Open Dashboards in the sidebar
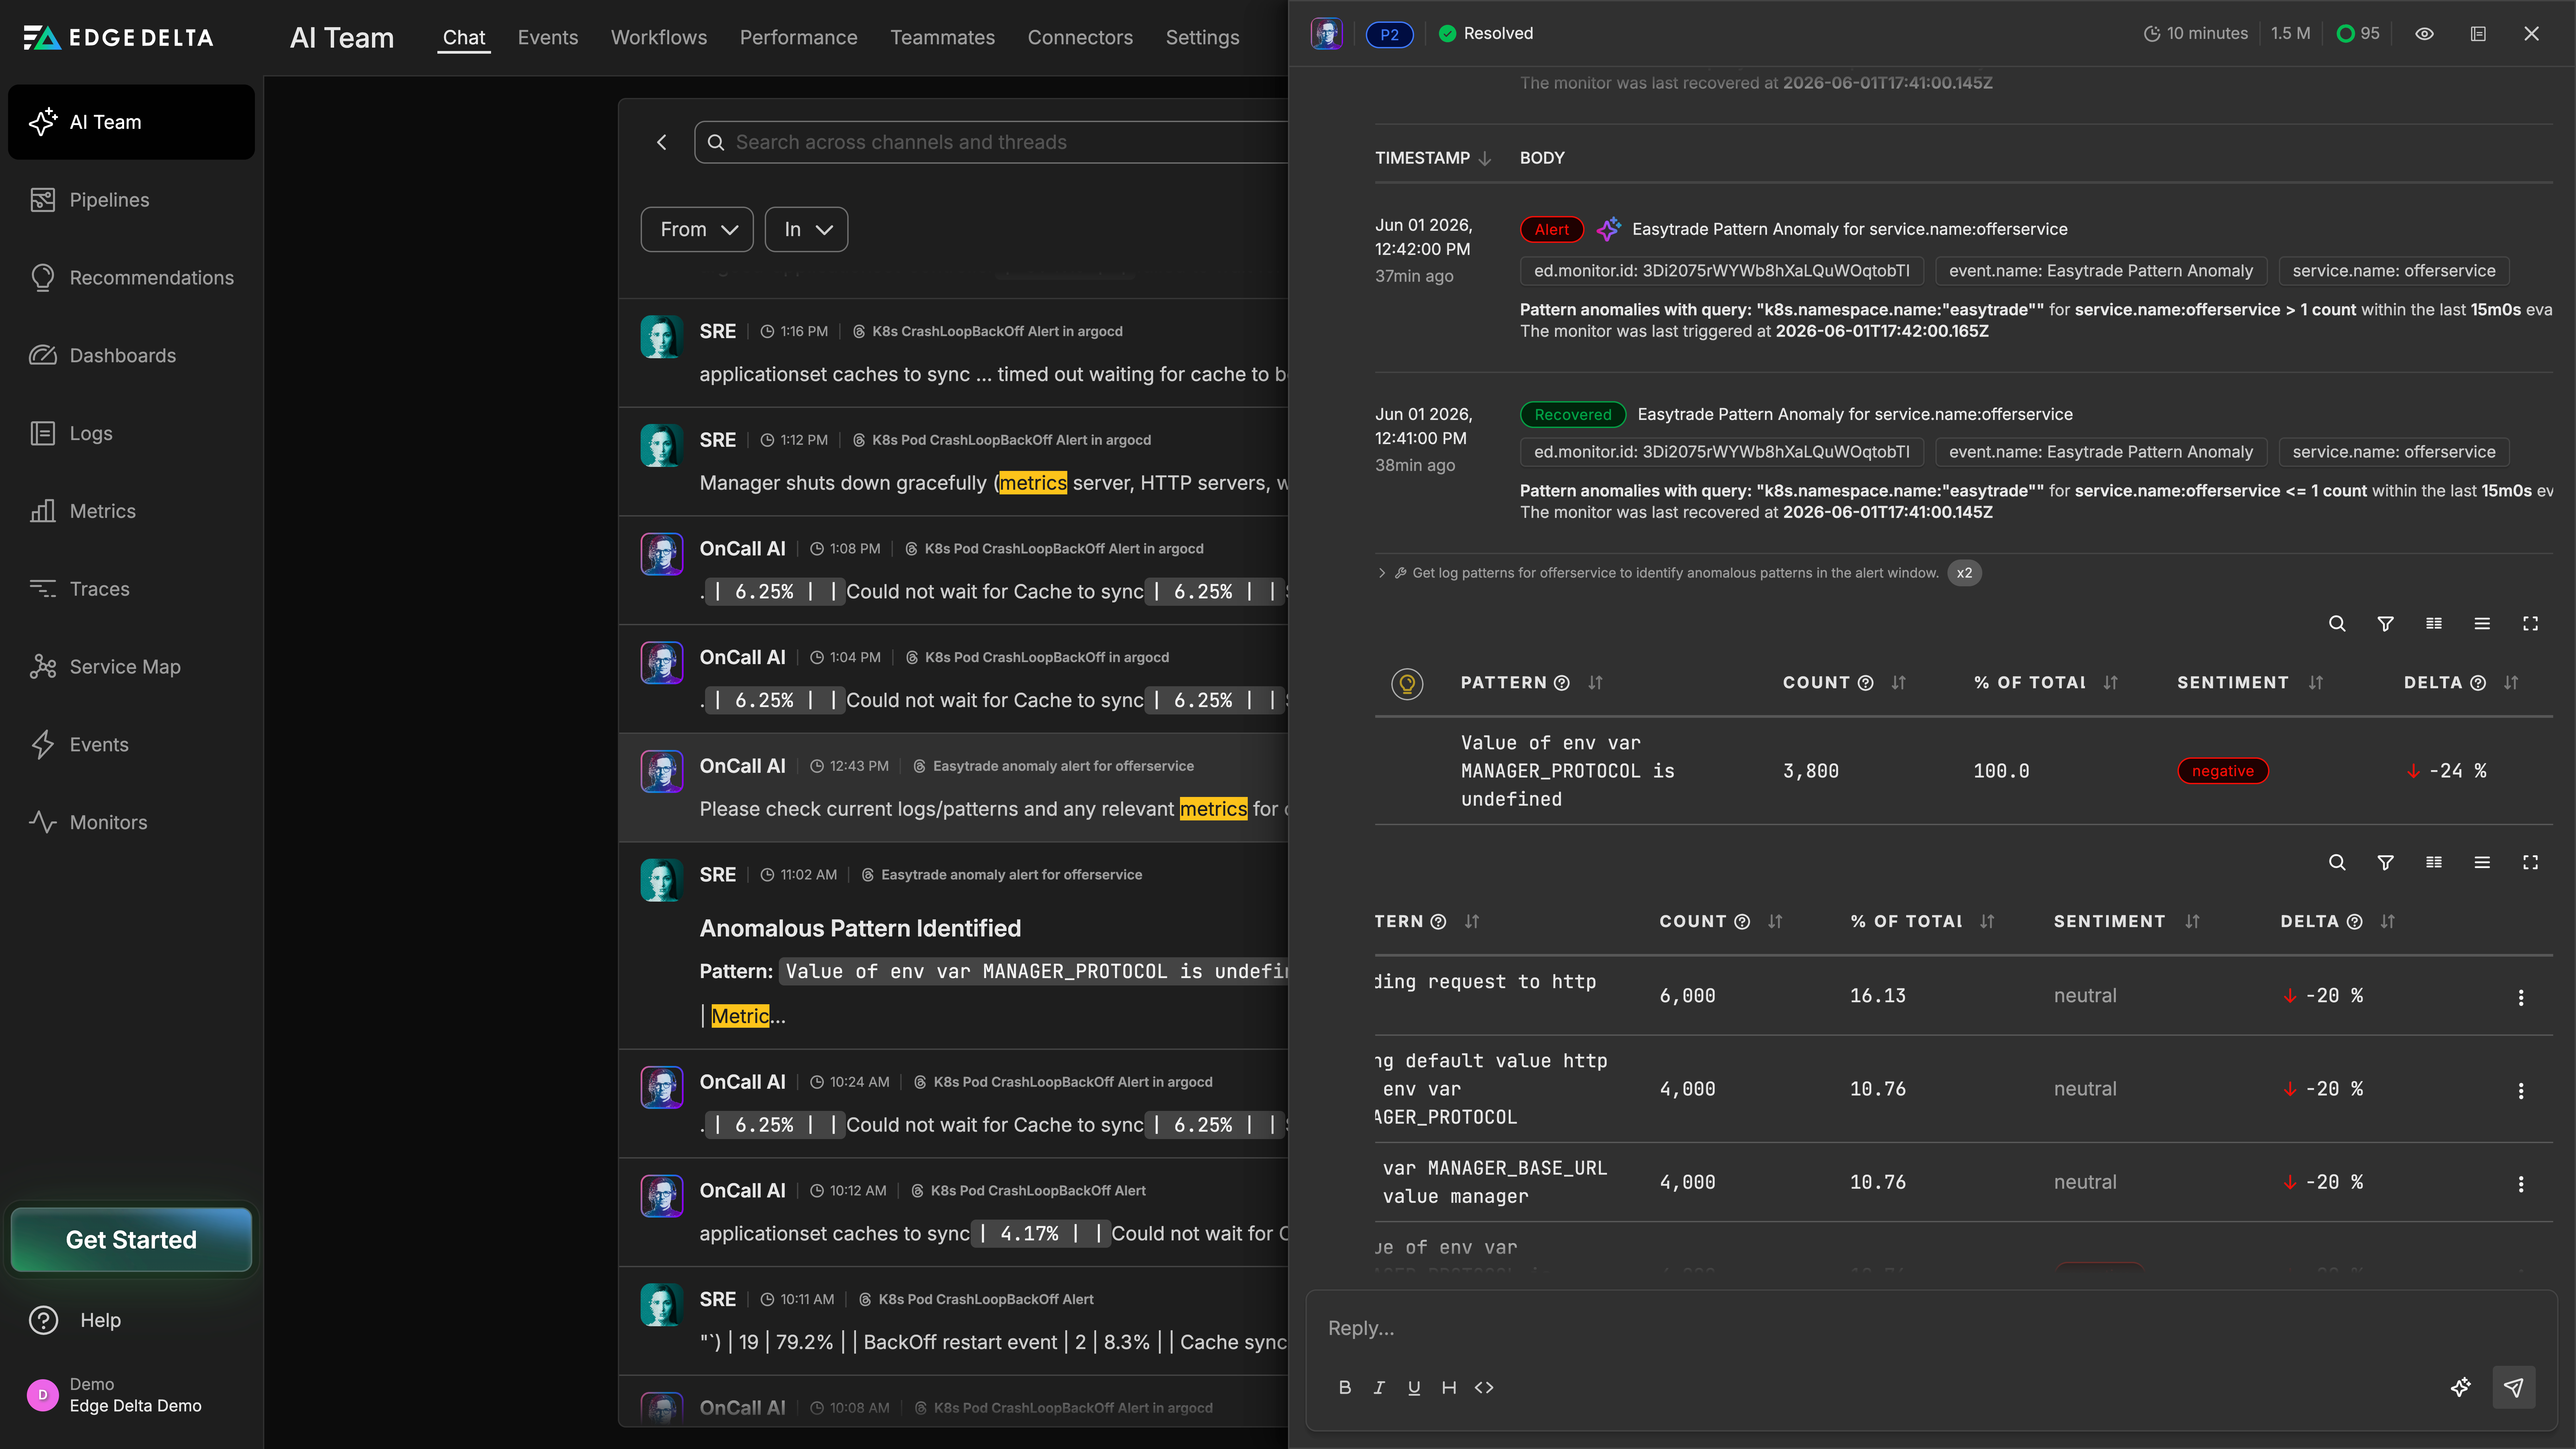 pos(131,356)
